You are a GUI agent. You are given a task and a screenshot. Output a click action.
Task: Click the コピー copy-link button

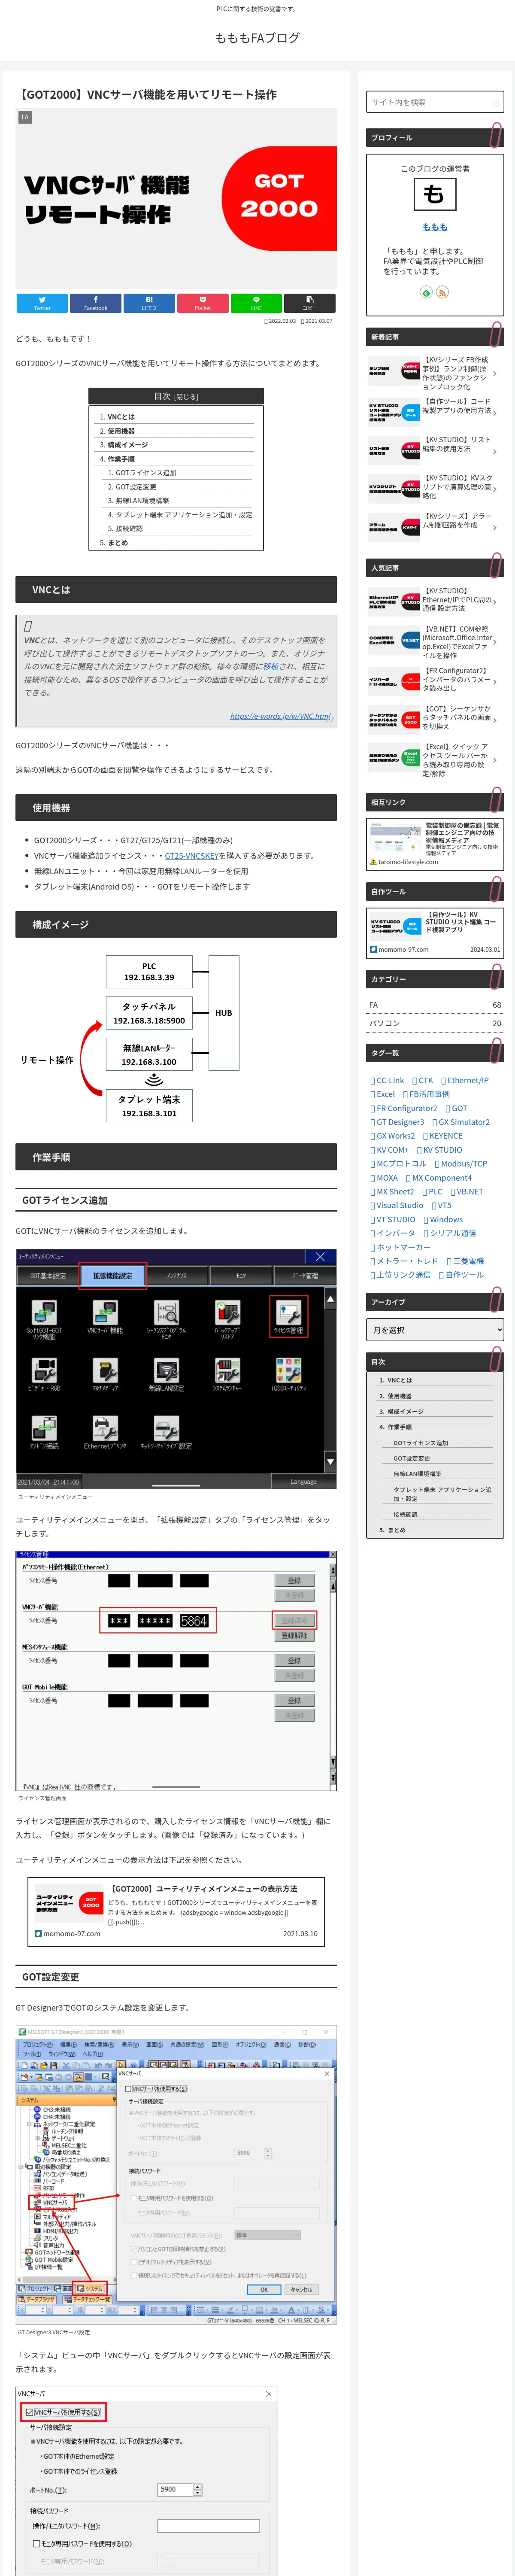[310, 303]
